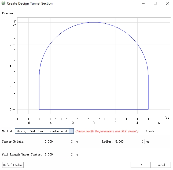The width and height of the screenshot is (173, 170).
Task: Decrement the Radius value using down arrow
Action: click(143, 143)
